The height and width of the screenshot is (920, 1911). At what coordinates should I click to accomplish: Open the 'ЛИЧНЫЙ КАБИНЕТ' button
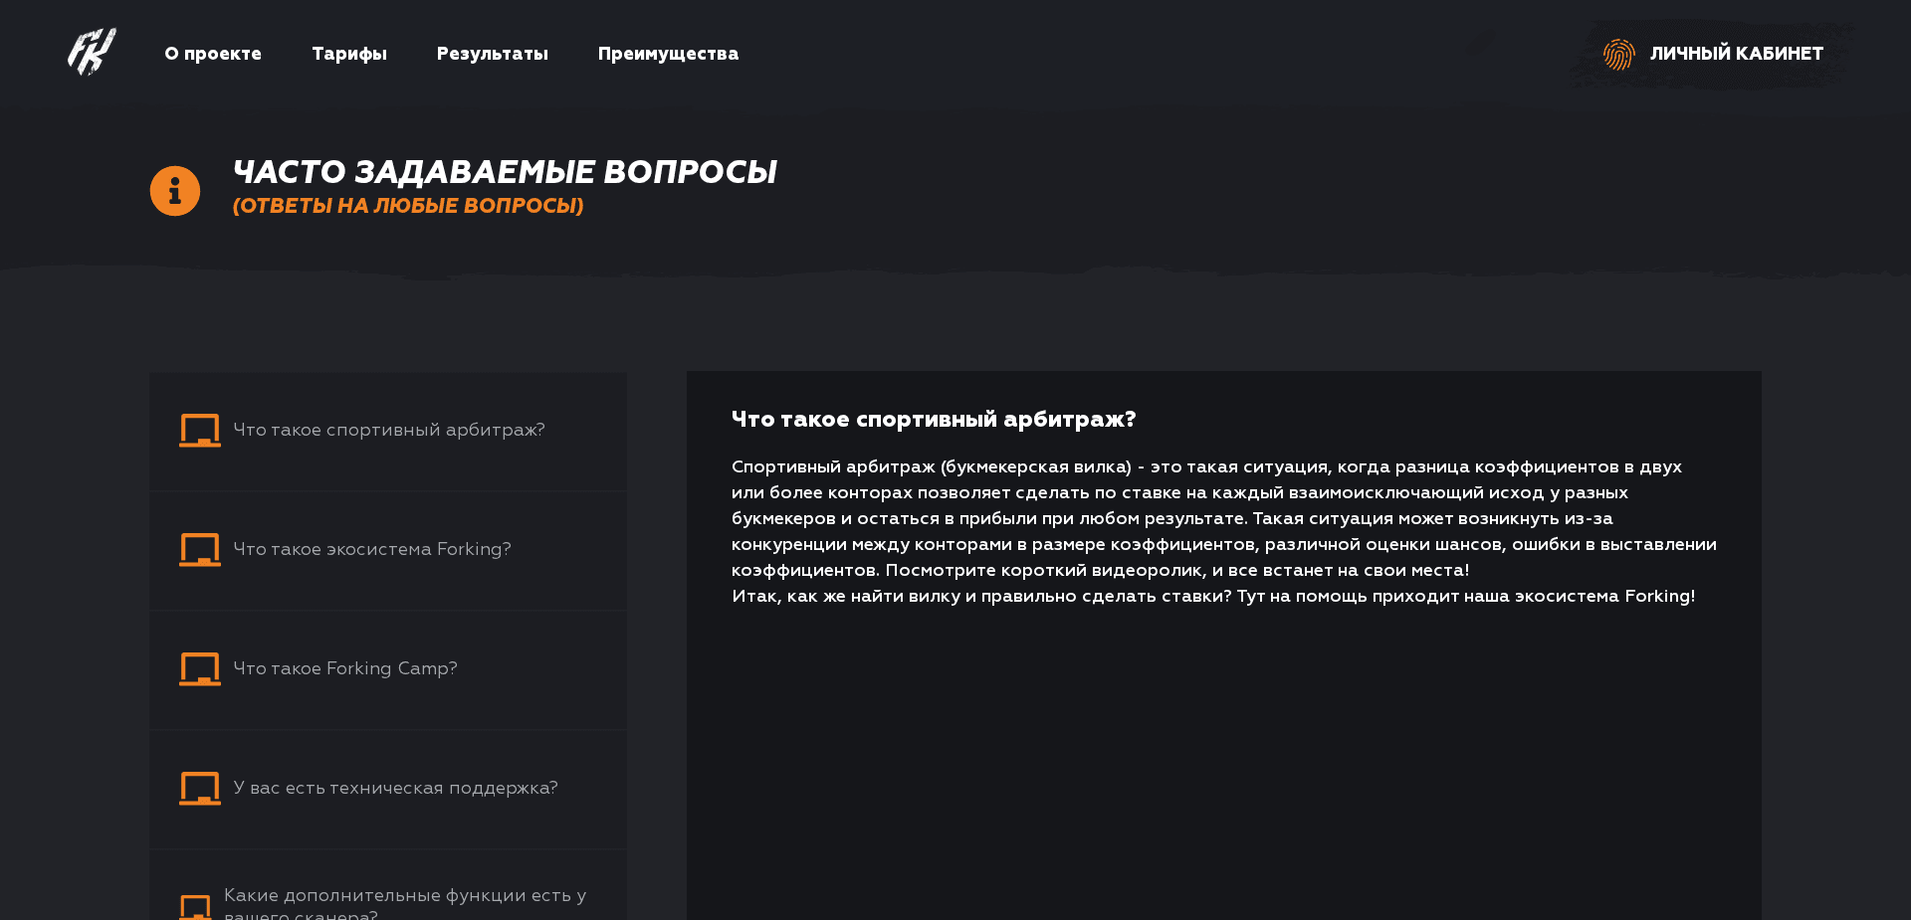pos(1736,54)
